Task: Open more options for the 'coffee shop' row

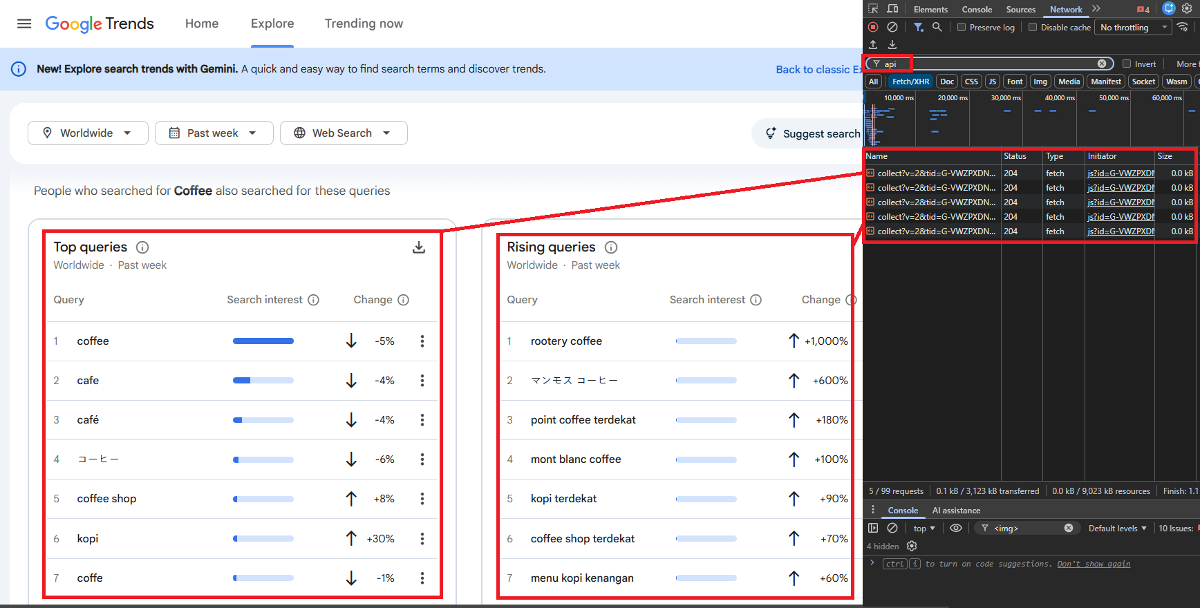Action: (422, 499)
